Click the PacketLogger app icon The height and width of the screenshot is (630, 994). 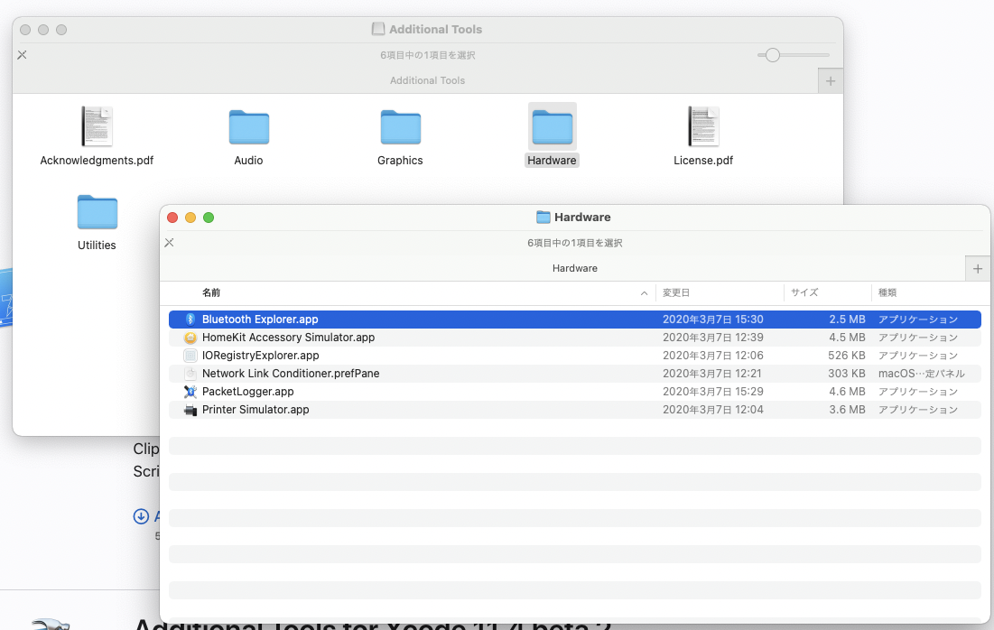tap(190, 392)
